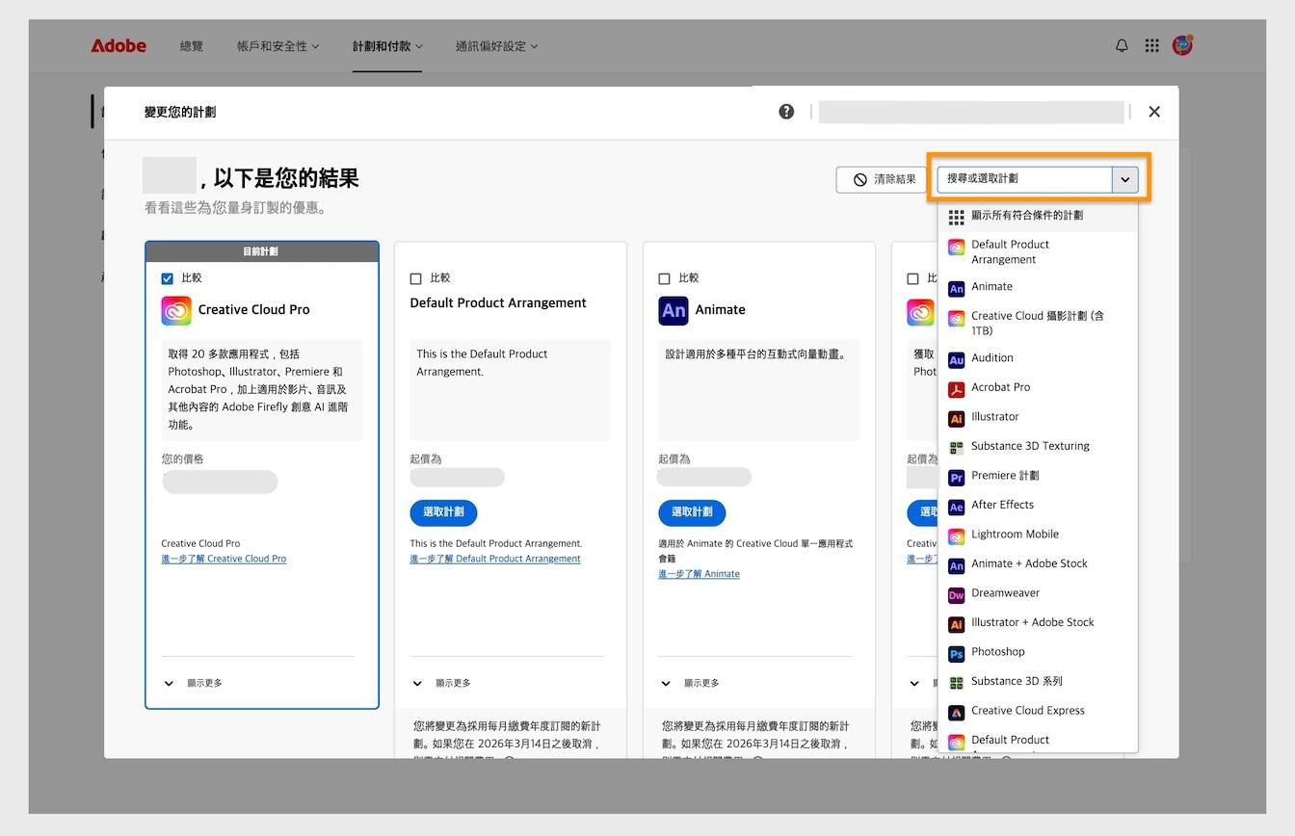The height and width of the screenshot is (836, 1295).
Task: Click the 選取計劃 button for Animate
Action: pyautogui.click(x=692, y=512)
